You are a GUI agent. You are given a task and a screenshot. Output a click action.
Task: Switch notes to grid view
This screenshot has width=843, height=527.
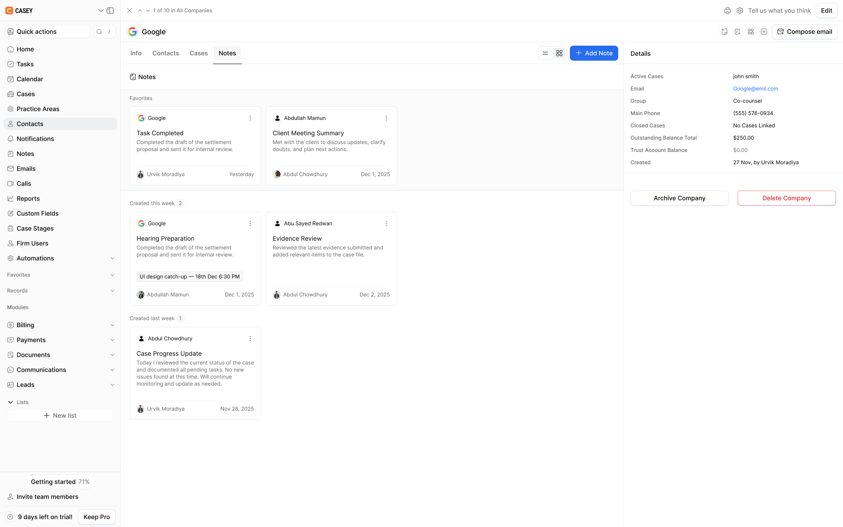[559, 53]
